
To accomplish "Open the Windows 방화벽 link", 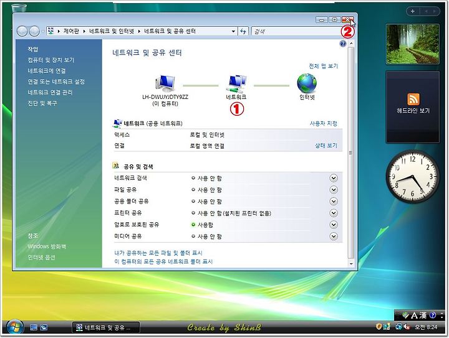I will (x=47, y=246).
